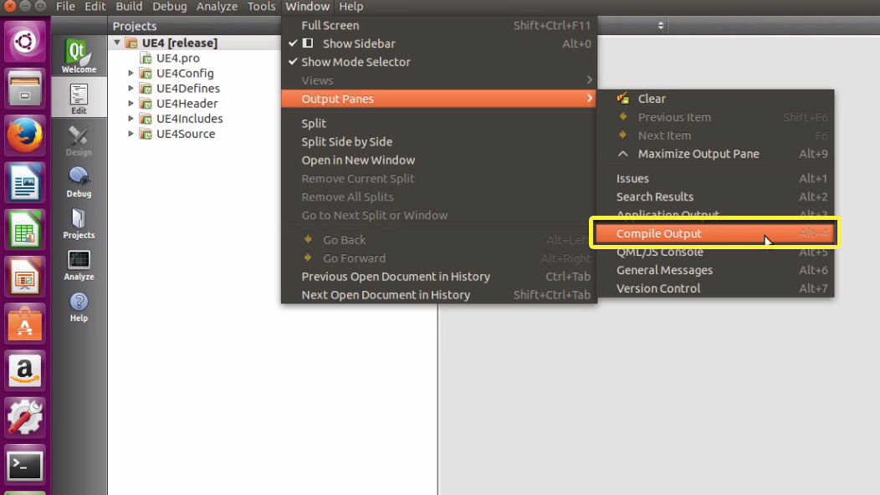Click the Clear output pane icon

tap(623, 98)
